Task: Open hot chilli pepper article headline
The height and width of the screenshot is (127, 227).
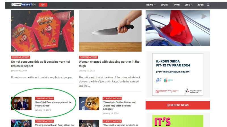Action: pyautogui.click(x=41, y=64)
